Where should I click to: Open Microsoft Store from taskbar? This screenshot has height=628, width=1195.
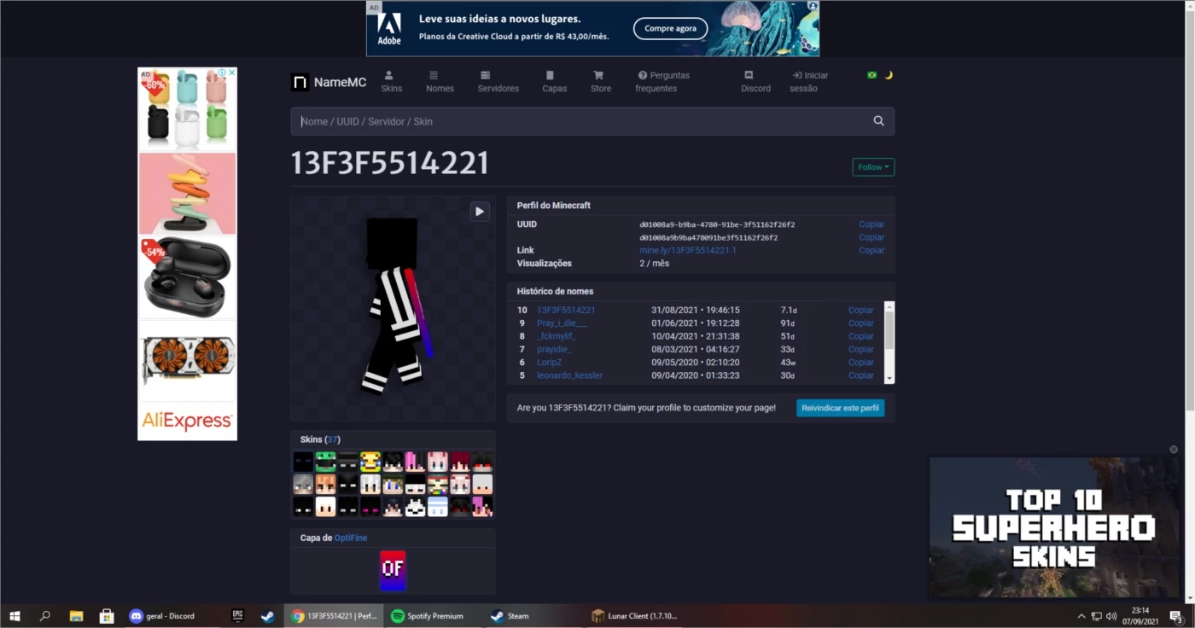(x=107, y=616)
